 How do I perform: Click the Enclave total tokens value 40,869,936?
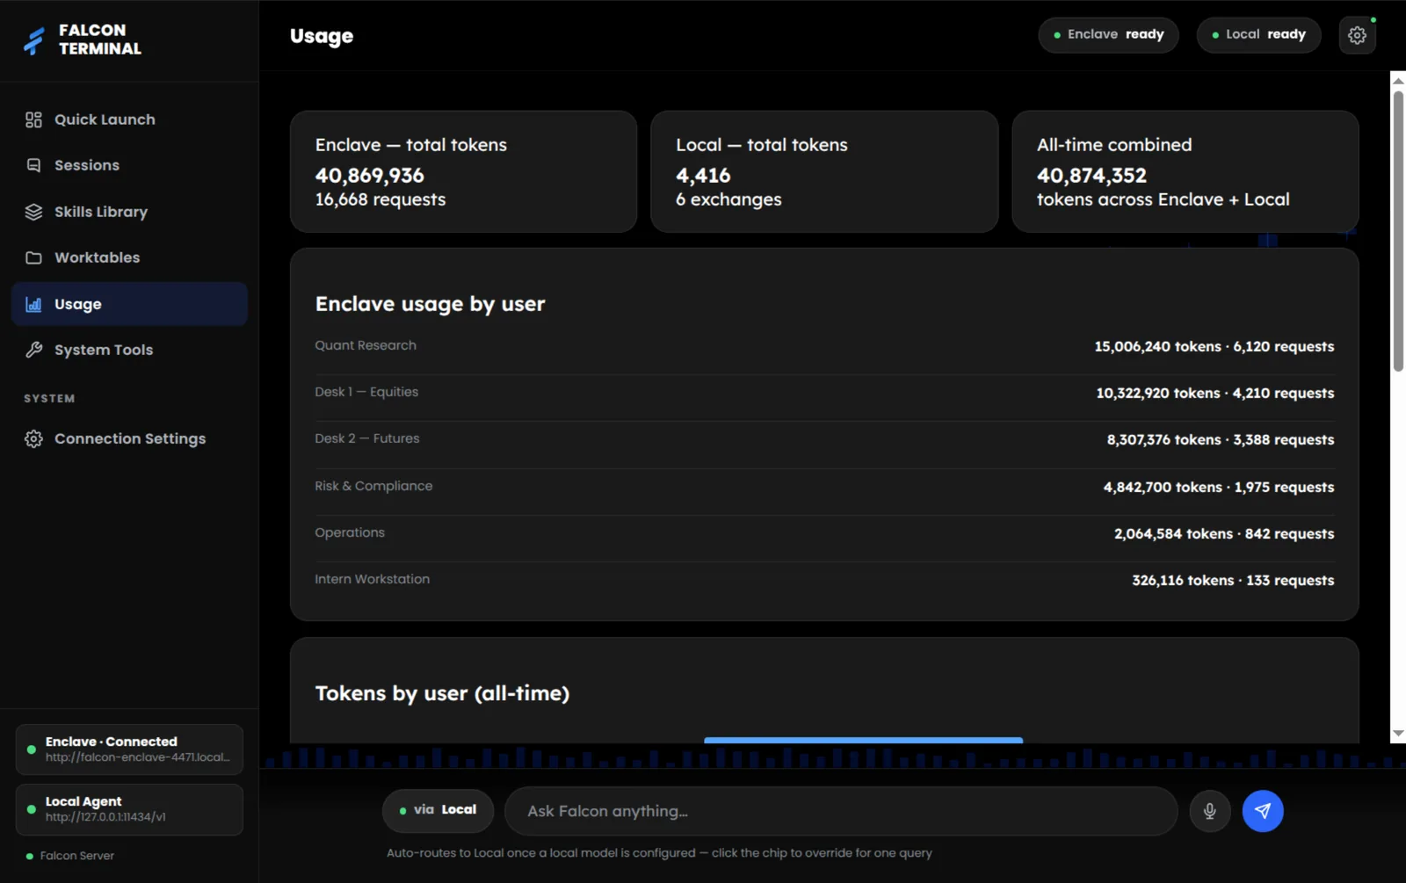(370, 176)
